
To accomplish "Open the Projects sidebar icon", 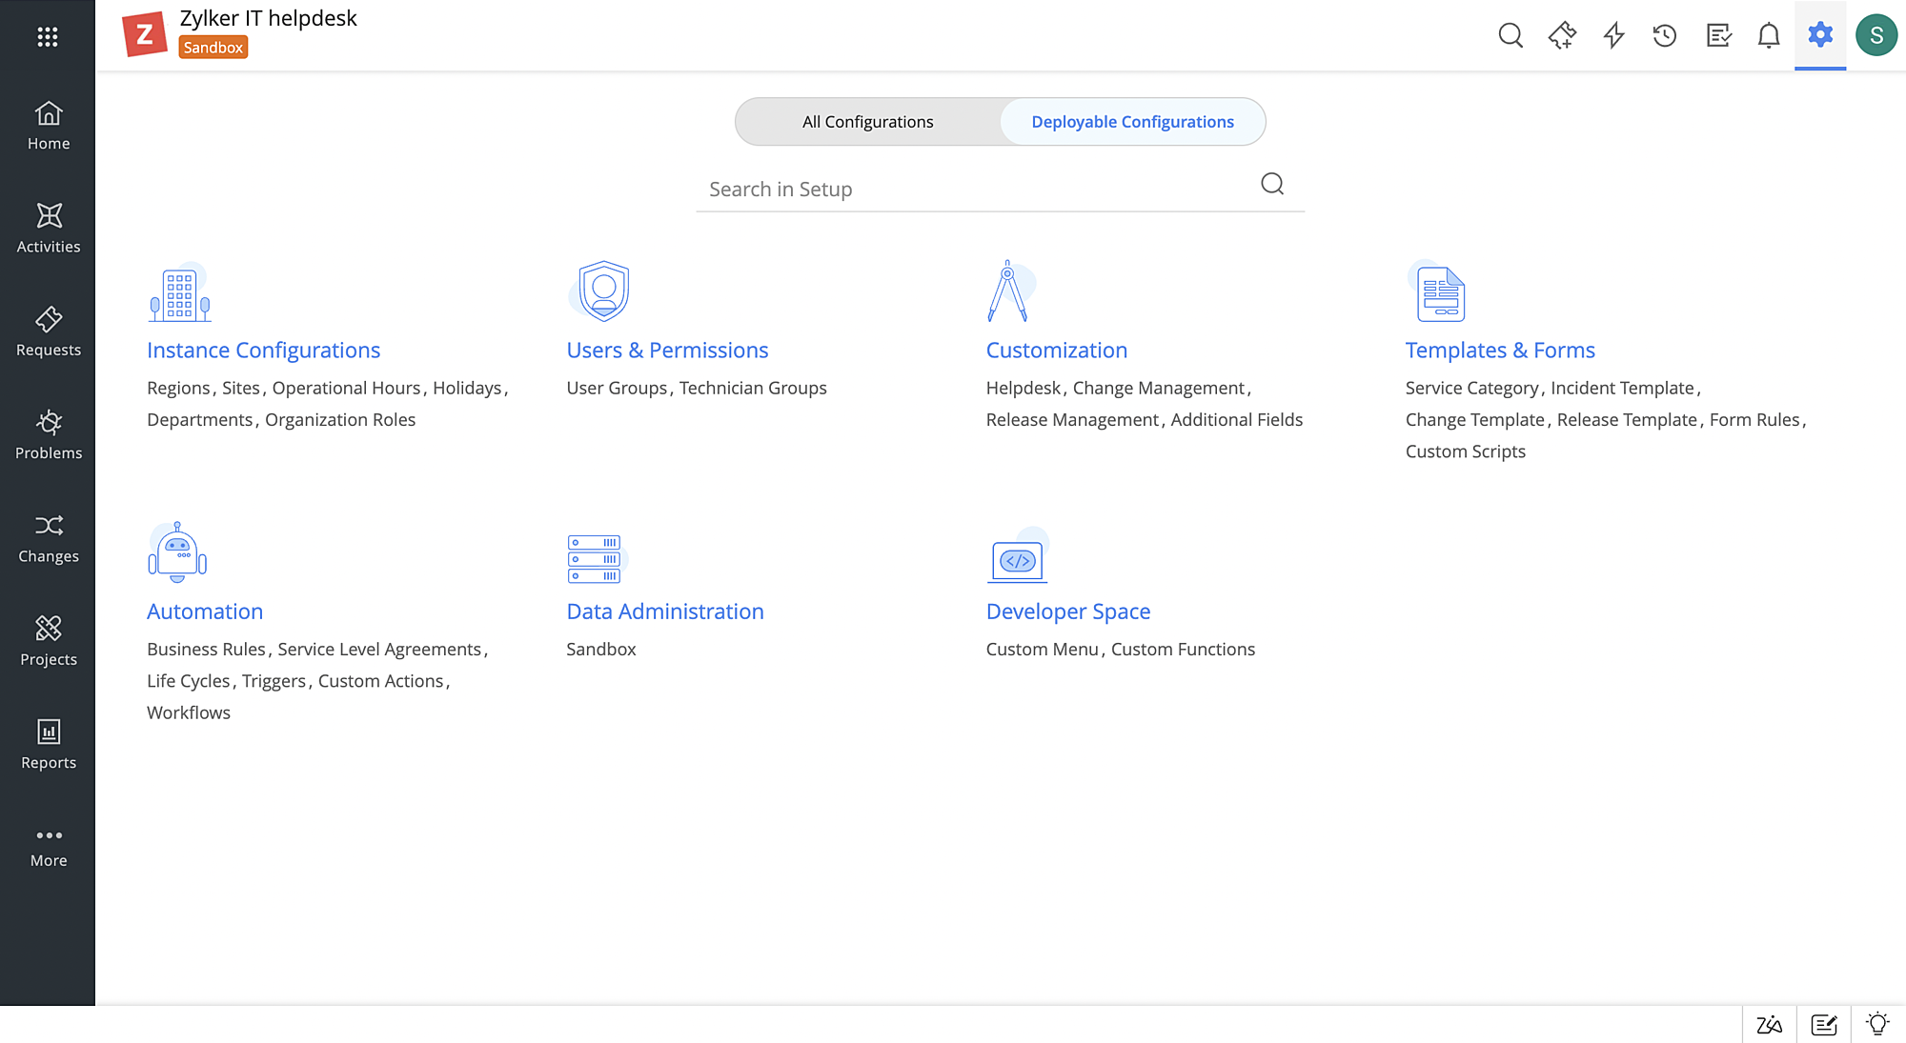I will coord(49,641).
